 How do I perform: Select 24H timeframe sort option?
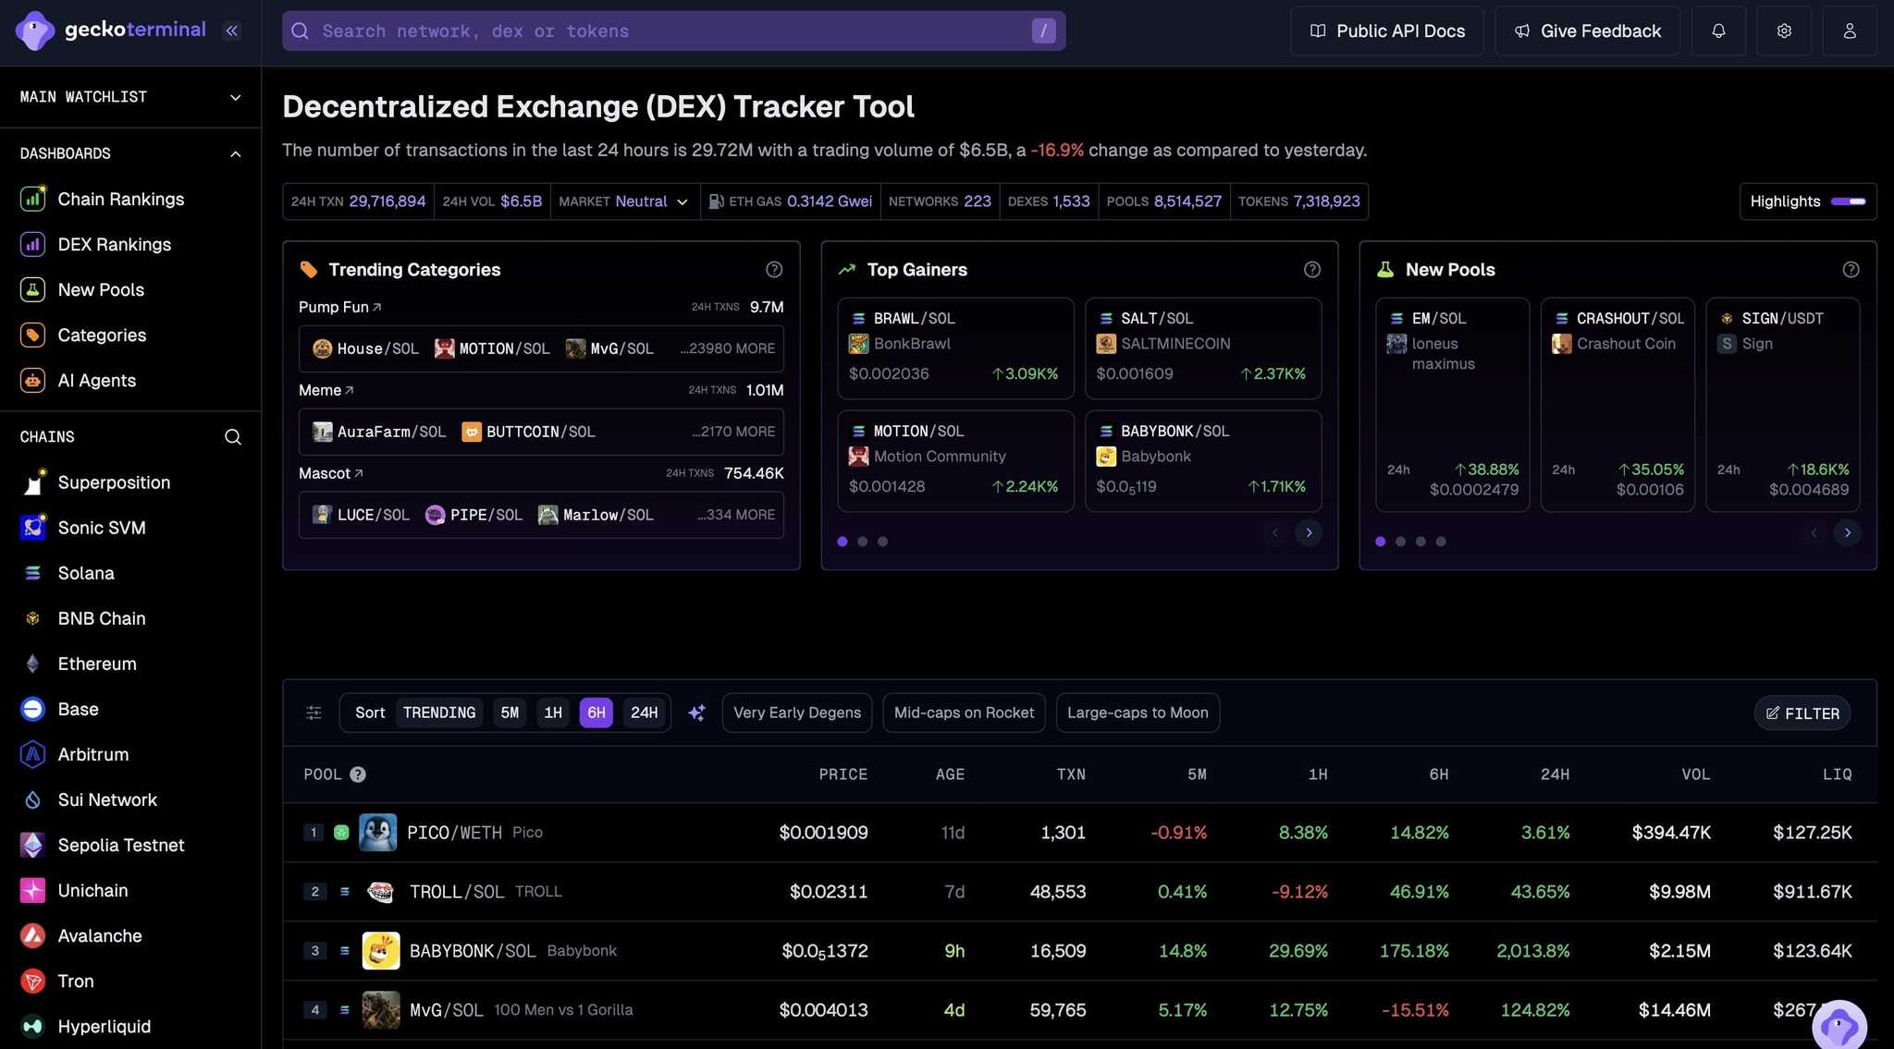pyautogui.click(x=645, y=713)
